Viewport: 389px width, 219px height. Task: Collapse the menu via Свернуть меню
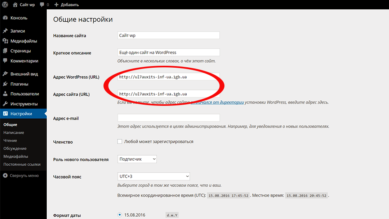[24, 175]
